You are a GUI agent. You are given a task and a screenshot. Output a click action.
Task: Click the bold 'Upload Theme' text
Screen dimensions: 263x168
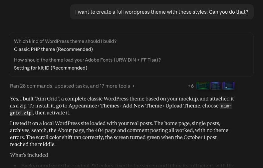coord(183,106)
